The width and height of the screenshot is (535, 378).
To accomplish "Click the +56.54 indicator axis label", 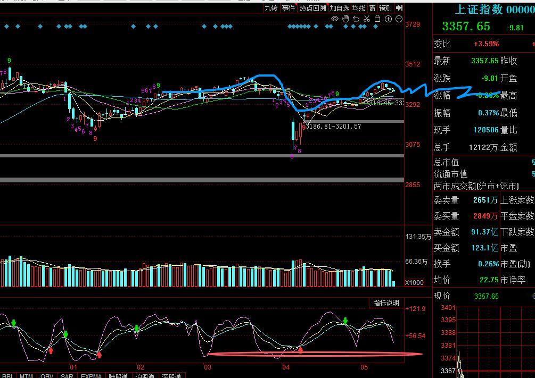I will click(415, 336).
